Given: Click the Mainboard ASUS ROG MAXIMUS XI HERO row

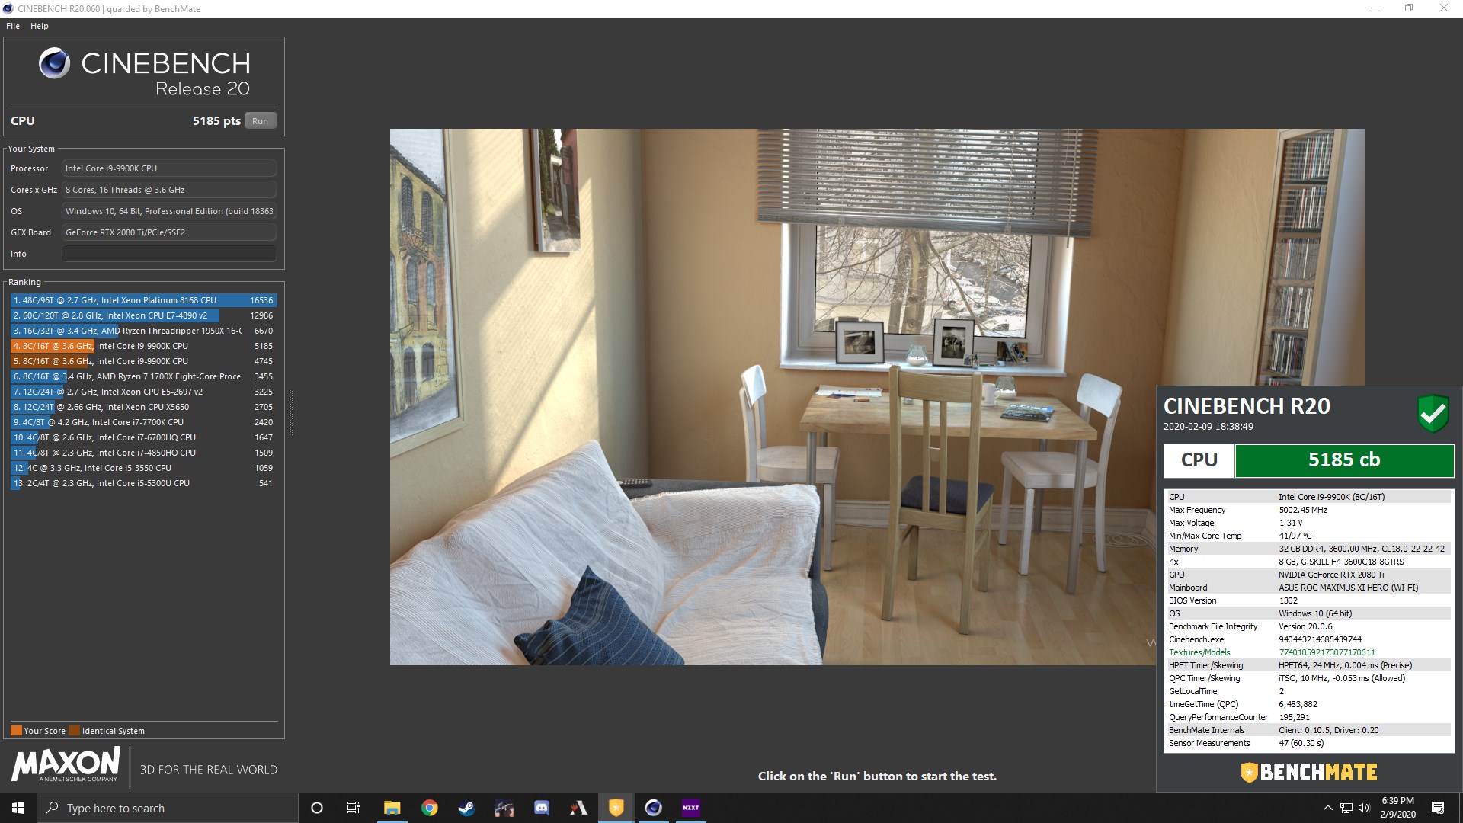Looking at the screenshot, I should 1309,588.
